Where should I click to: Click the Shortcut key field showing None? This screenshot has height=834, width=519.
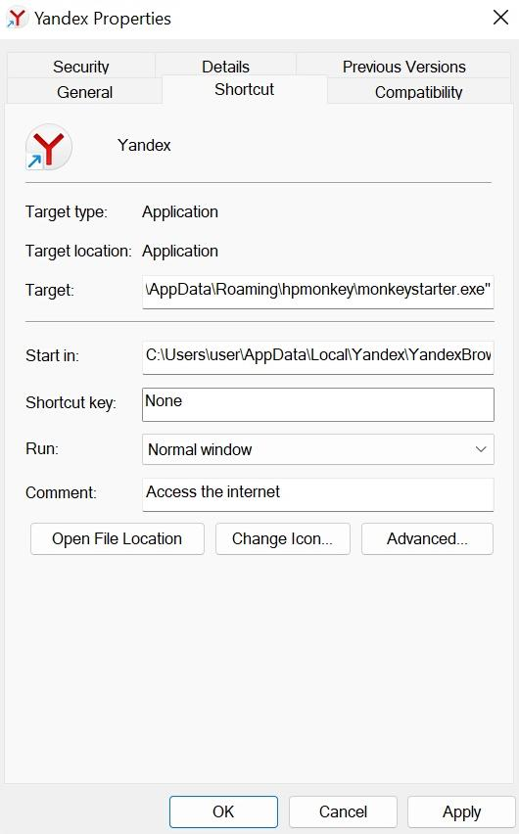point(318,404)
